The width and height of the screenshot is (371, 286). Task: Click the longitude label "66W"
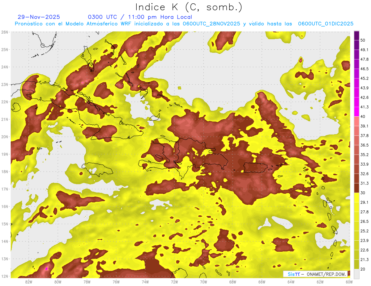click(262, 282)
